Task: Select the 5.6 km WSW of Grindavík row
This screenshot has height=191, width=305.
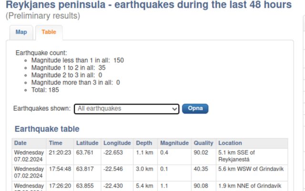Action: click(150, 173)
